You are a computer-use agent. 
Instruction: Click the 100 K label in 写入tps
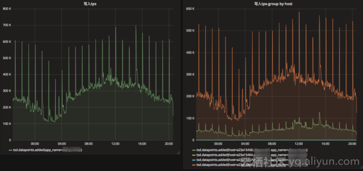[x=7, y=124]
